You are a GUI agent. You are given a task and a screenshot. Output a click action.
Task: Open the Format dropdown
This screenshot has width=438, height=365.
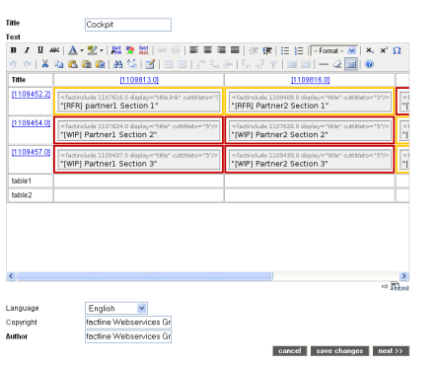click(334, 50)
